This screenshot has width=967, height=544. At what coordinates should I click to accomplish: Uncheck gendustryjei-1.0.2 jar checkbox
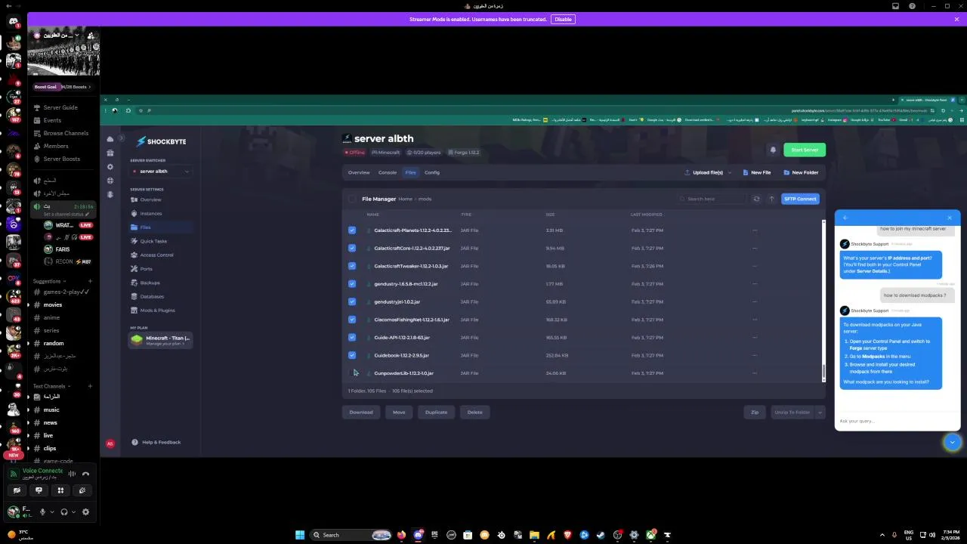click(352, 301)
